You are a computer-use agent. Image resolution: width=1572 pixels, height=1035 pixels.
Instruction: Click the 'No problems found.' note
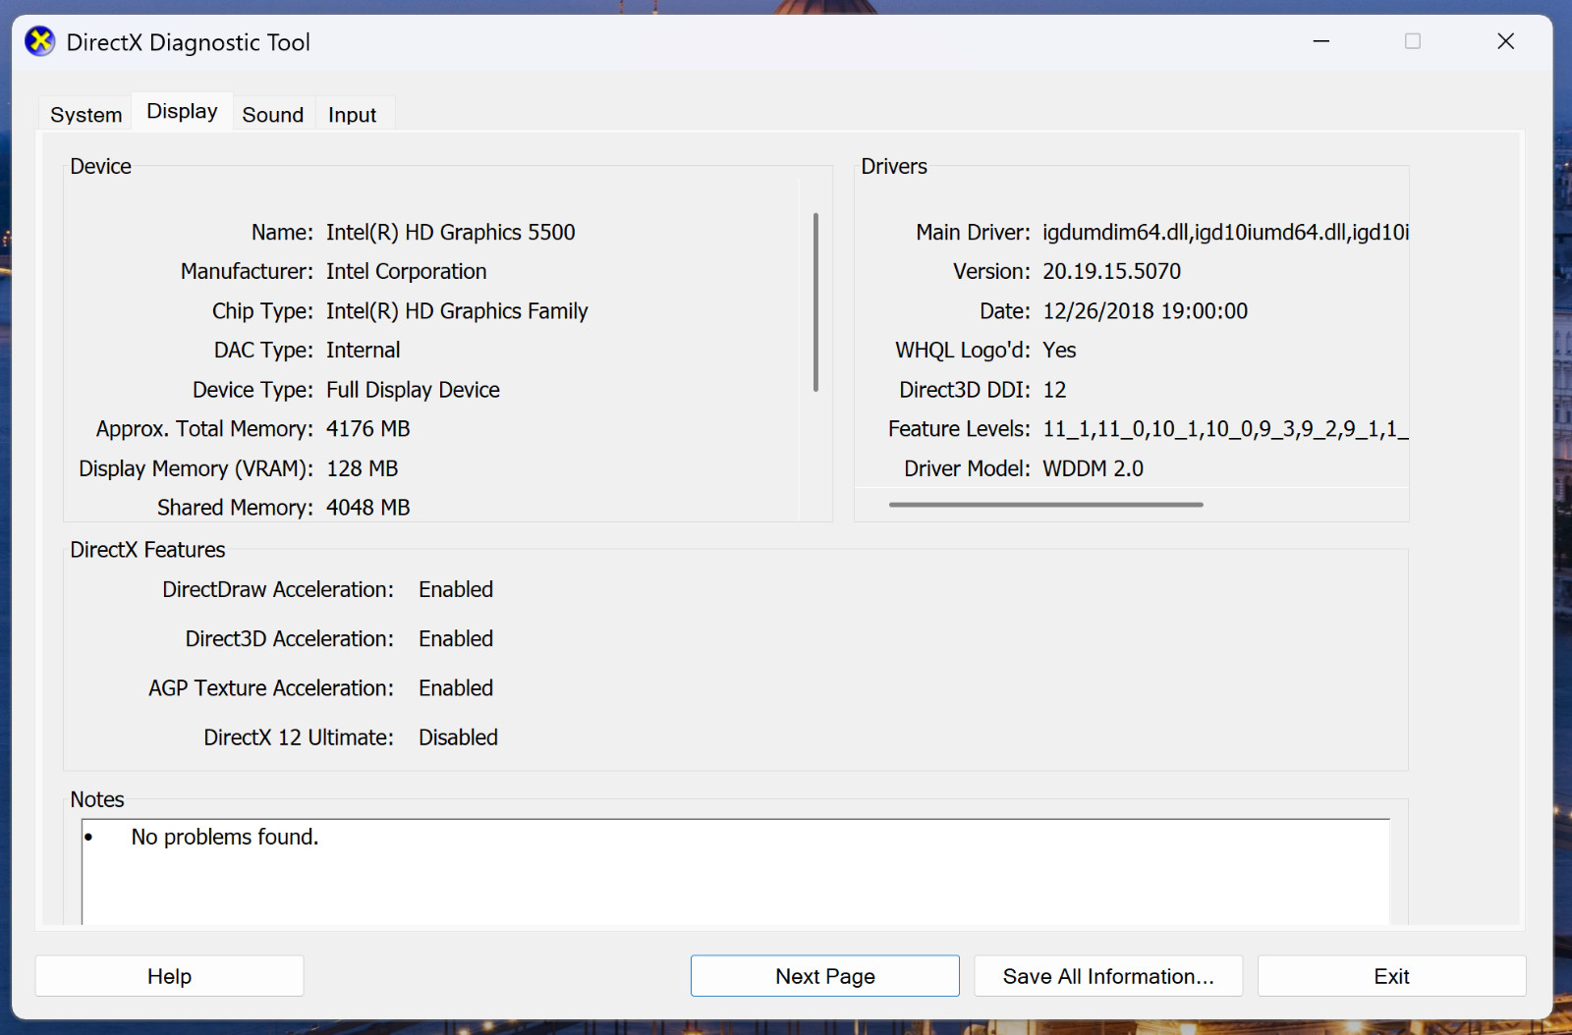pos(225,837)
